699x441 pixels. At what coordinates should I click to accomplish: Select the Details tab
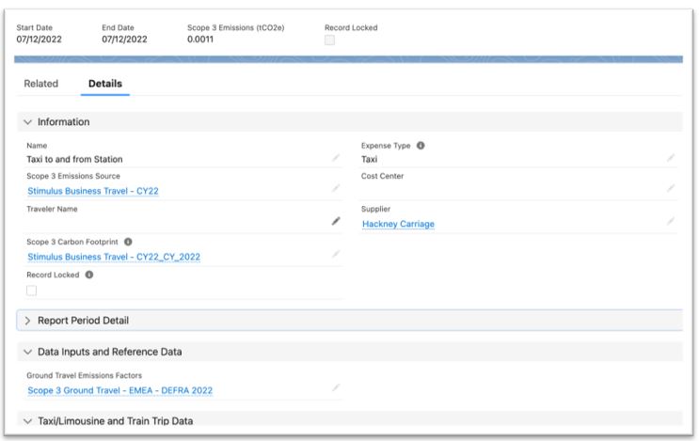pos(105,84)
